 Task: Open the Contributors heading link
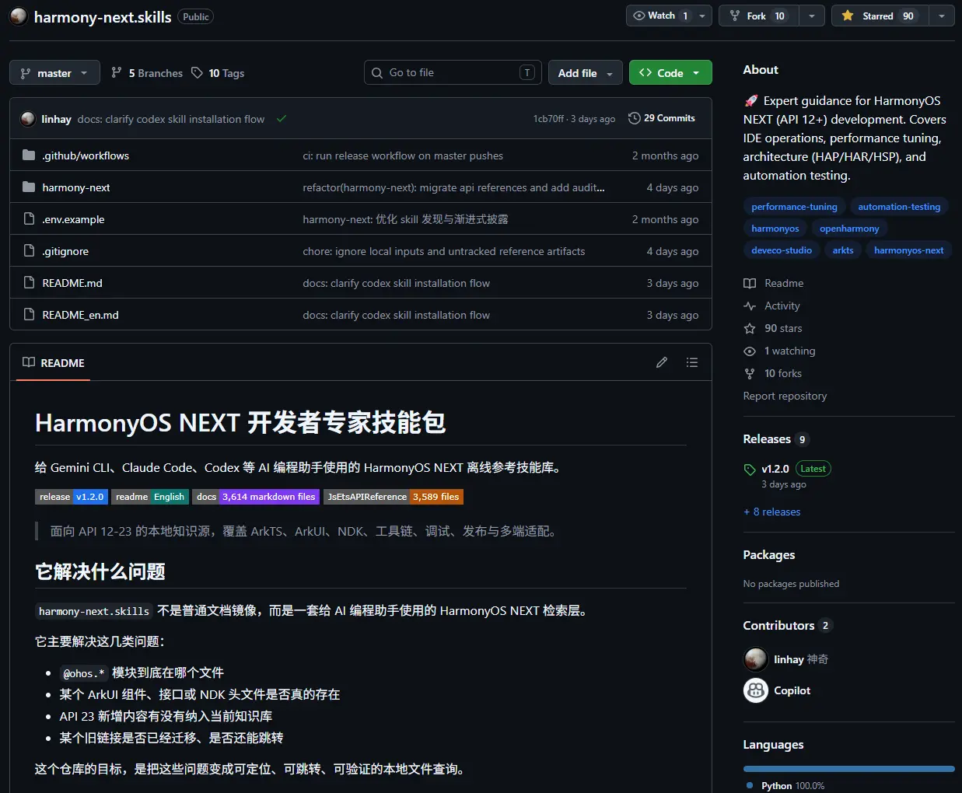[788, 626]
